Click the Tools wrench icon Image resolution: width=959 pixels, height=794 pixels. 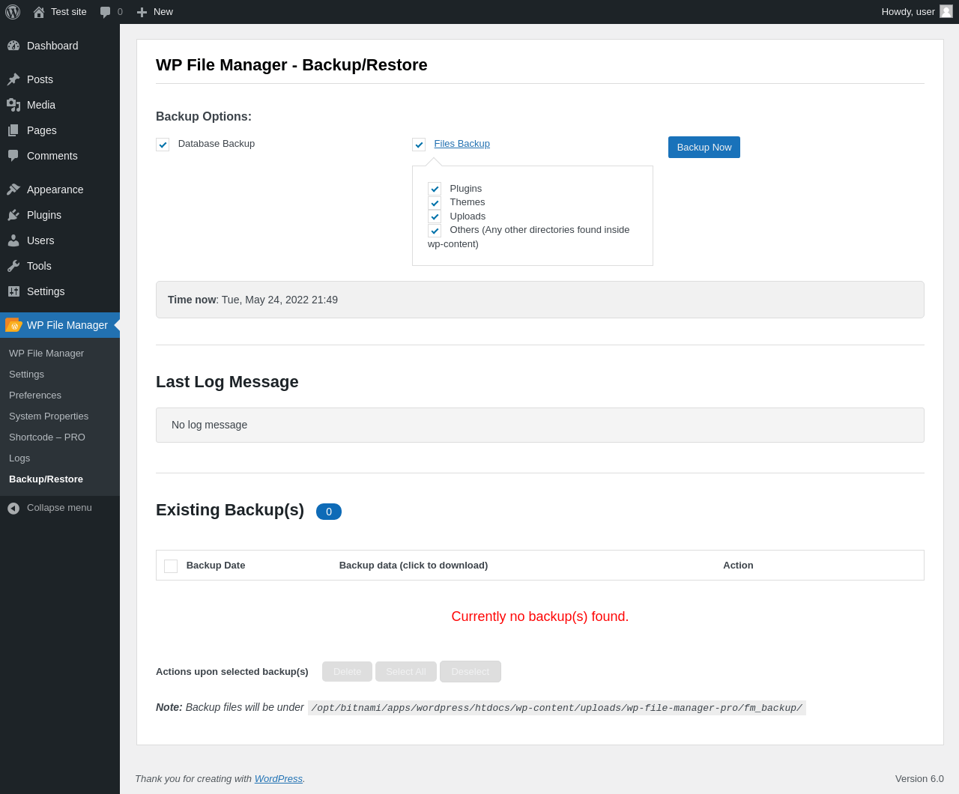(13, 266)
